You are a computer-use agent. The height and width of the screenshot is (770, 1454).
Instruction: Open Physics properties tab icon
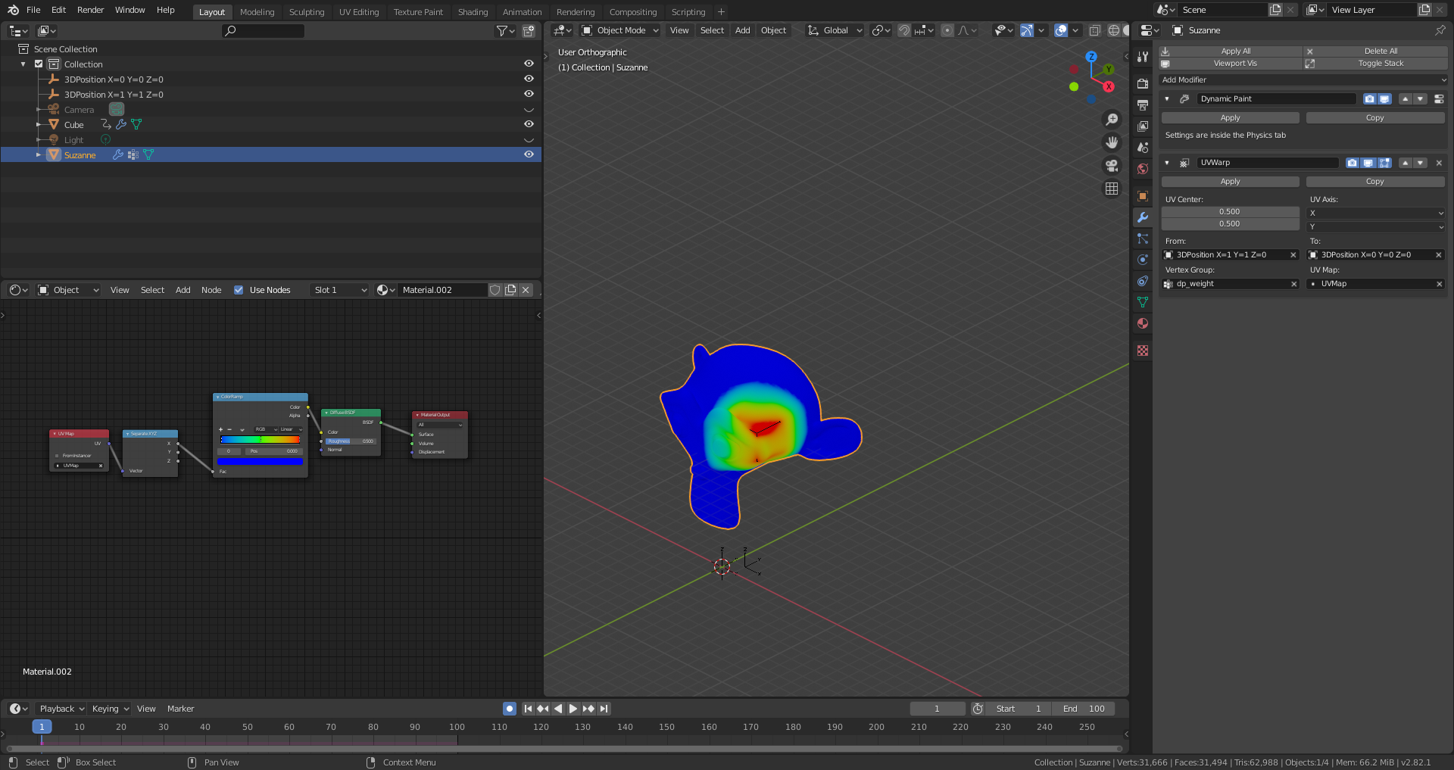(x=1143, y=260)
